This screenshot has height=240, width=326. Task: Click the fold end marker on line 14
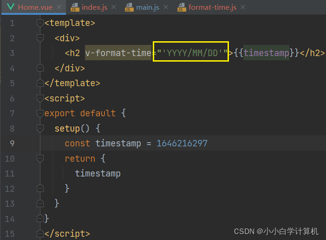pos(40,218)
